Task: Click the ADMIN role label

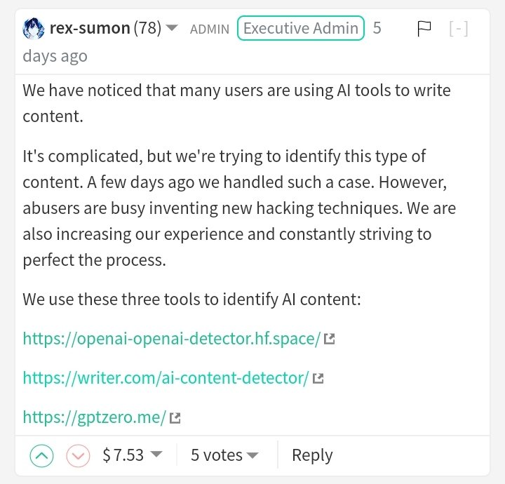Action: (210, 29)
